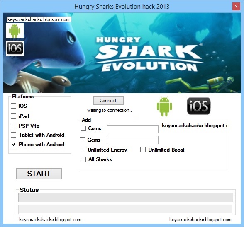Screen dimensions: 244x227
Task: Click the Android robot icon on the banner
Action: point(15,31)
